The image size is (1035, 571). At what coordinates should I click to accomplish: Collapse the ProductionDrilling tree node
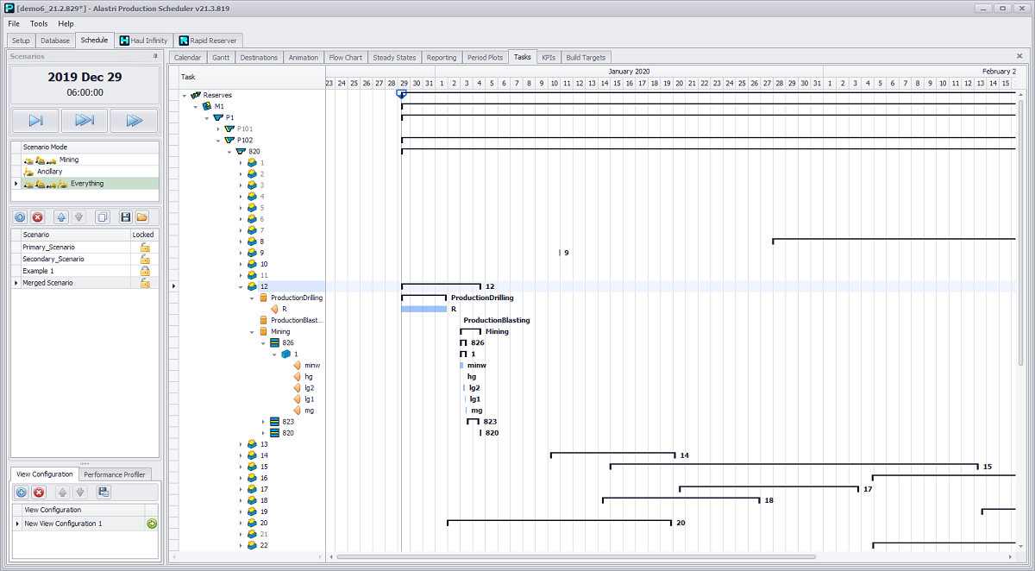253,298
